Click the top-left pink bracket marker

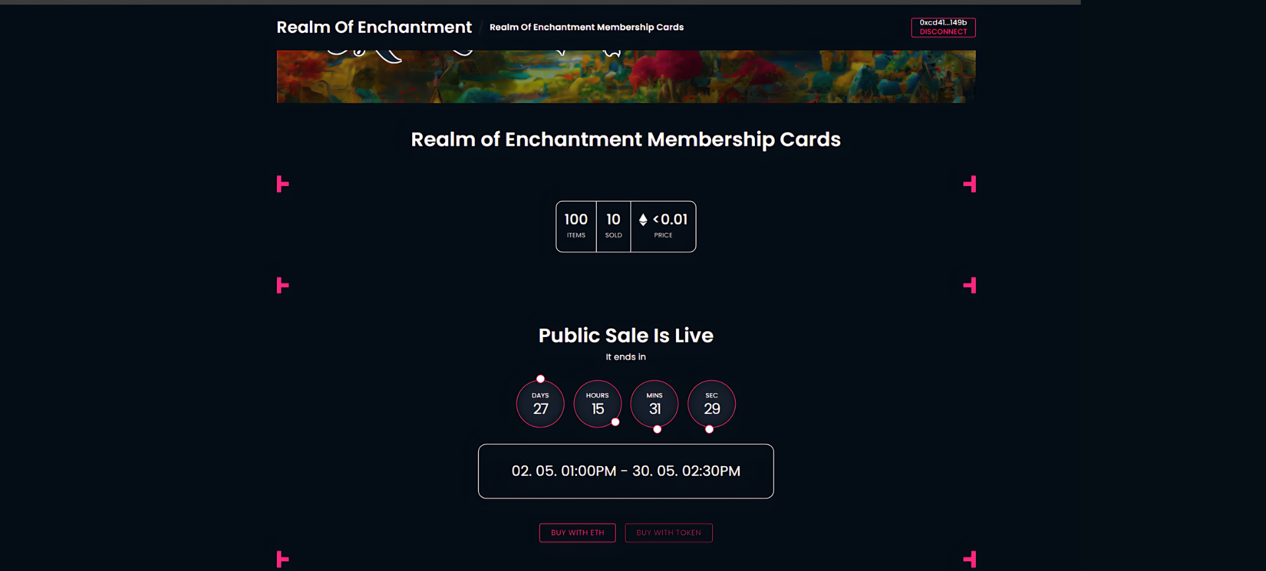tap(282, 184)
